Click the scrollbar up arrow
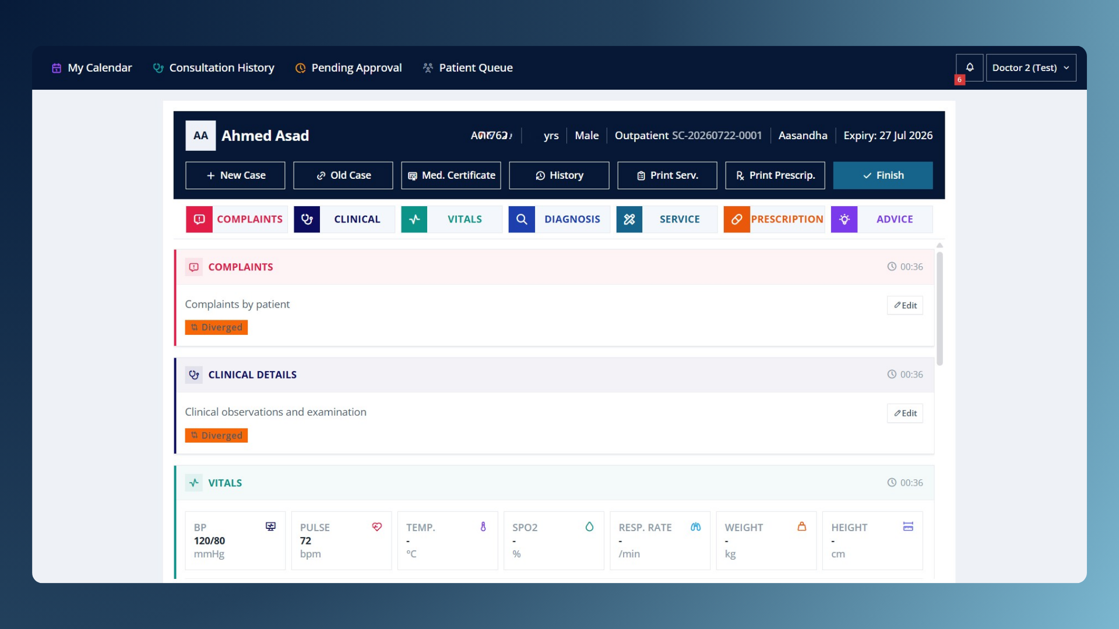Image resolution: width=1119 pixels, height=629 pixels. tap(939, 246)
